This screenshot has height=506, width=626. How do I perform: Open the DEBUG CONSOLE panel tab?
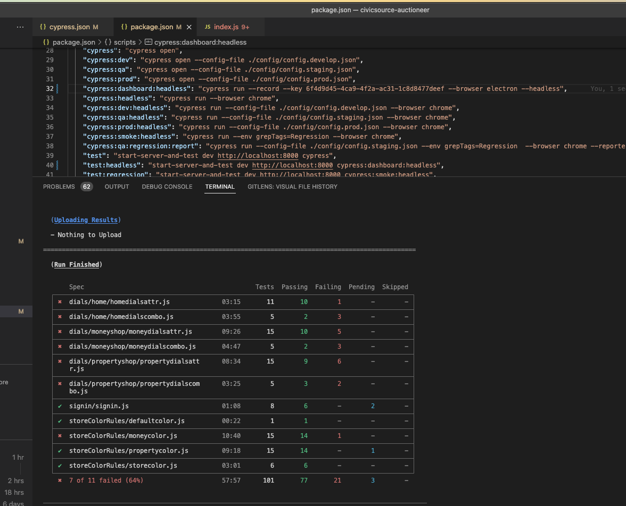tap(167, 187)
